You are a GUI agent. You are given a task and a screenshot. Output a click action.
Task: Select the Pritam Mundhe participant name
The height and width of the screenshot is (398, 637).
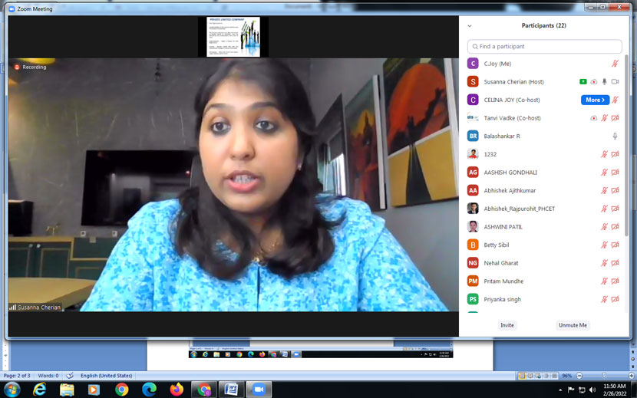[503, 281]
